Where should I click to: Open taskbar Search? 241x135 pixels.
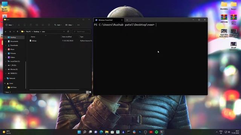coord(85,132)
